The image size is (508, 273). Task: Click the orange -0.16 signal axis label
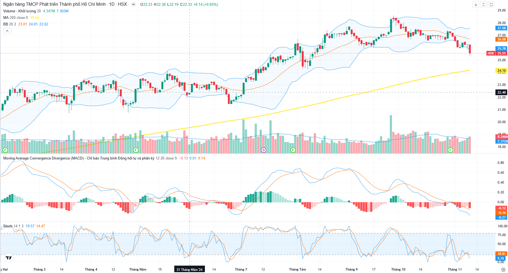coord(501,213)
